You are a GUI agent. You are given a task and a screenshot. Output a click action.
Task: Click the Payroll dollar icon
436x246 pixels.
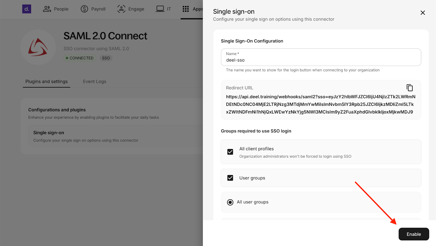tap(84, 9)
